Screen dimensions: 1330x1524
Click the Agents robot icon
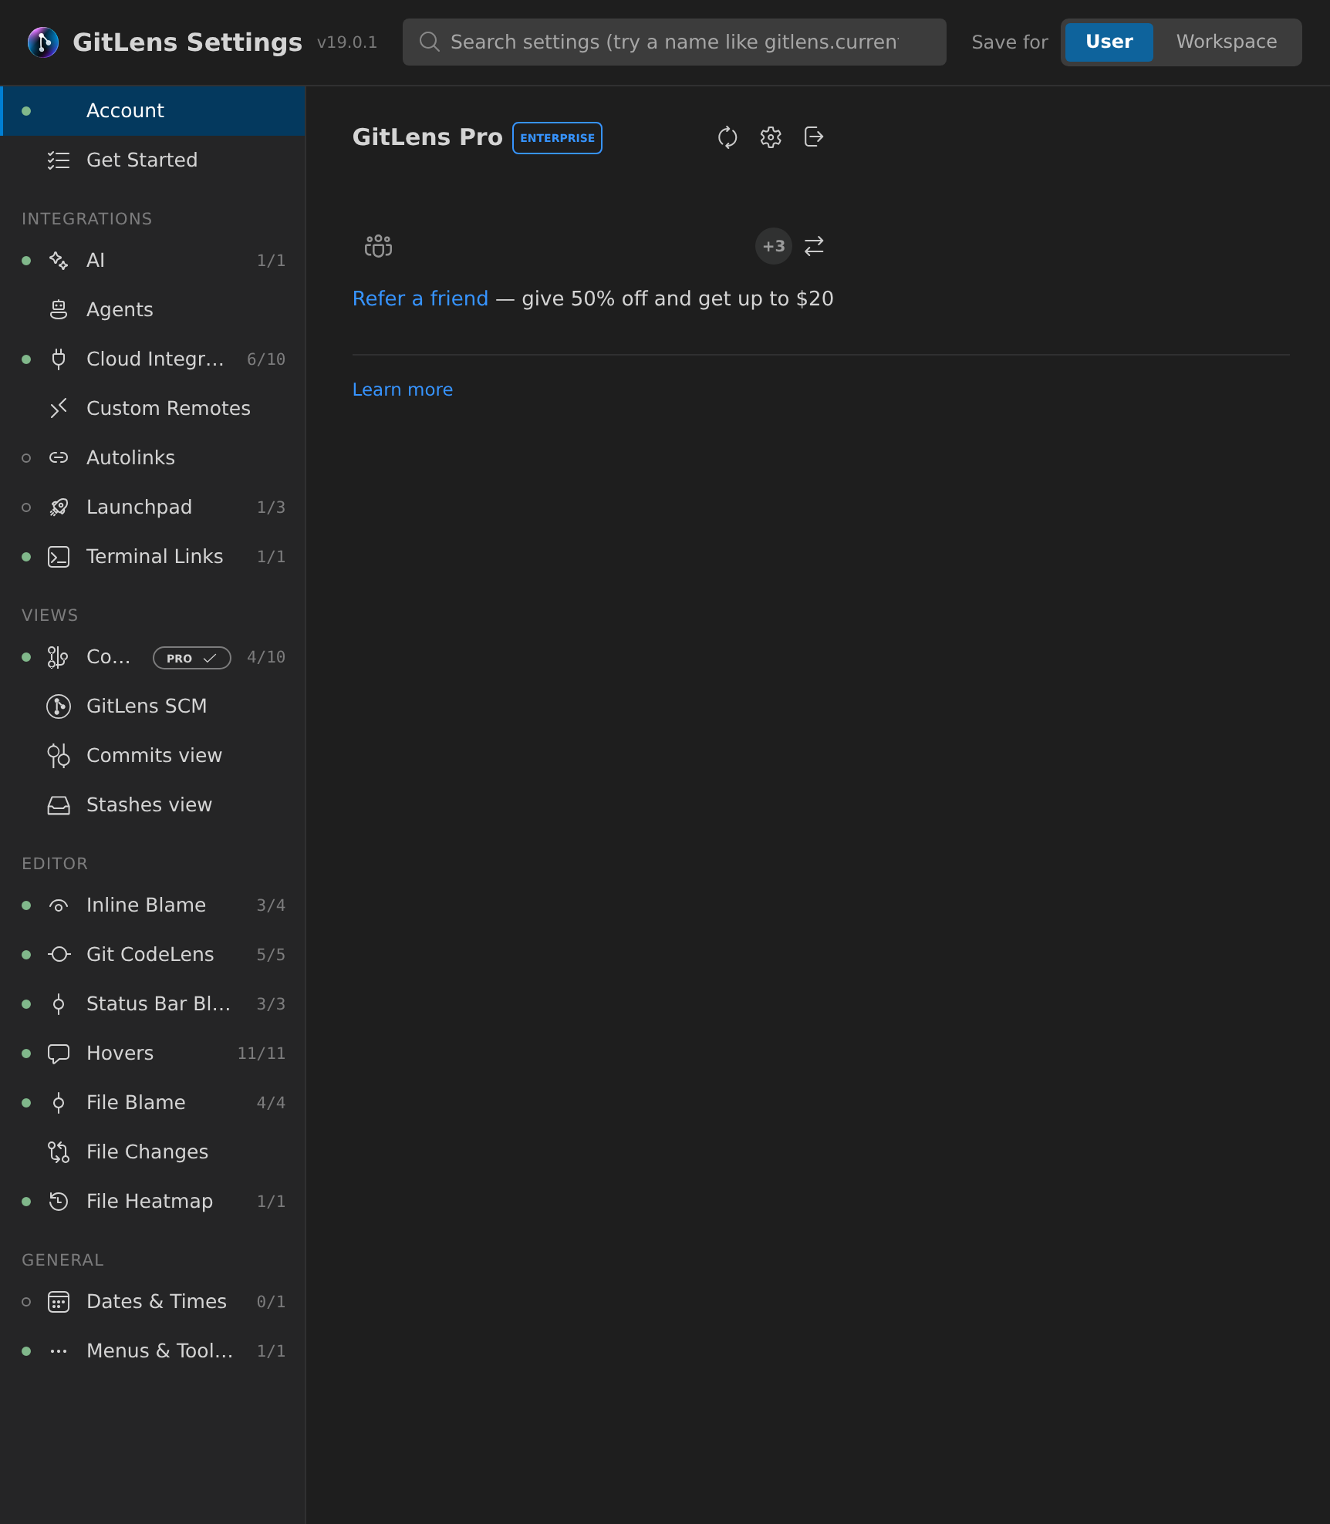59,310
